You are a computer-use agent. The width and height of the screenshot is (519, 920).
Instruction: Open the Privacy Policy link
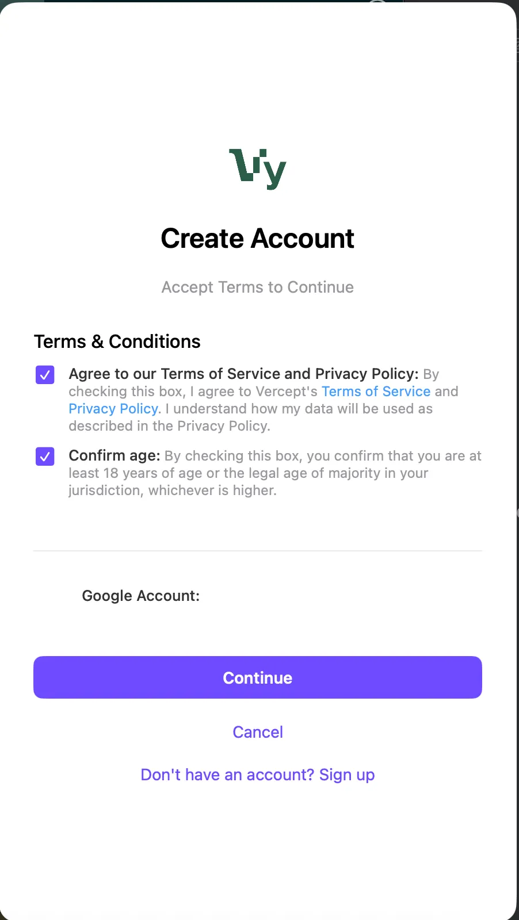113,409
